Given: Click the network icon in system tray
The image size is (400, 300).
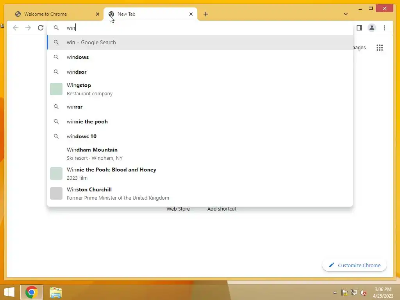Looking at the screenshot, I should point(354,293).
